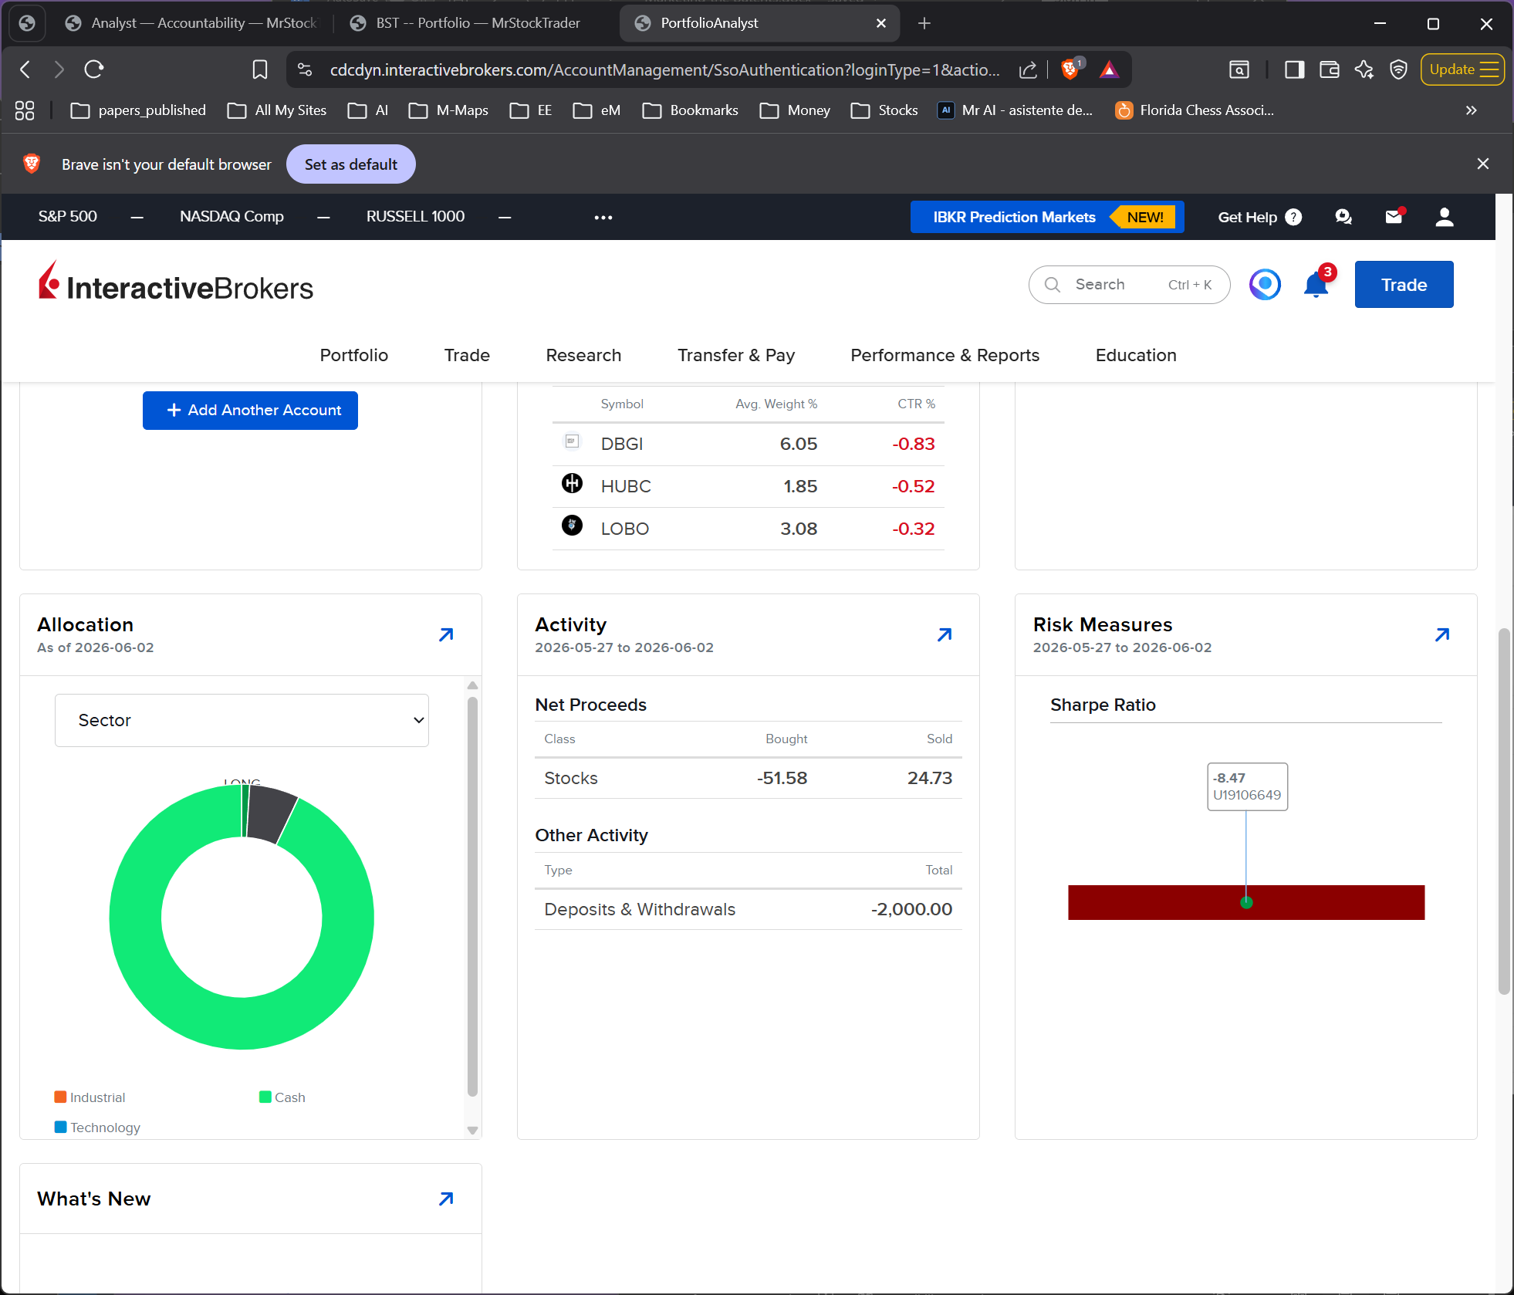The height and width of the screenshot is (1295, 1514).
Task: Share this page icon in address bar
Action: [x=1028, y=69]
